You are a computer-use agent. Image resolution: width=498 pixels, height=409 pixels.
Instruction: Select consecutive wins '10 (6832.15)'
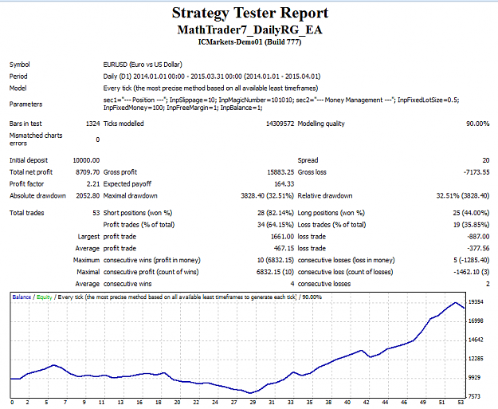276,260
